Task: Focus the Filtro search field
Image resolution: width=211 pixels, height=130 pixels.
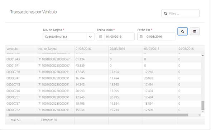Action: pos(181,14)
